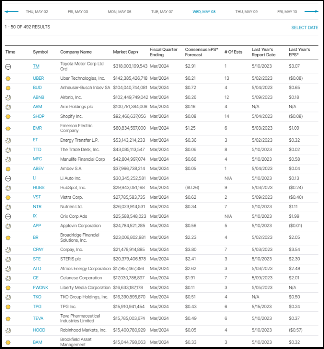Image resolution: width=324 pixels, height=349 pixels.
Task: Click the pre-market sun icon for EMR
Action: (8, 128)
